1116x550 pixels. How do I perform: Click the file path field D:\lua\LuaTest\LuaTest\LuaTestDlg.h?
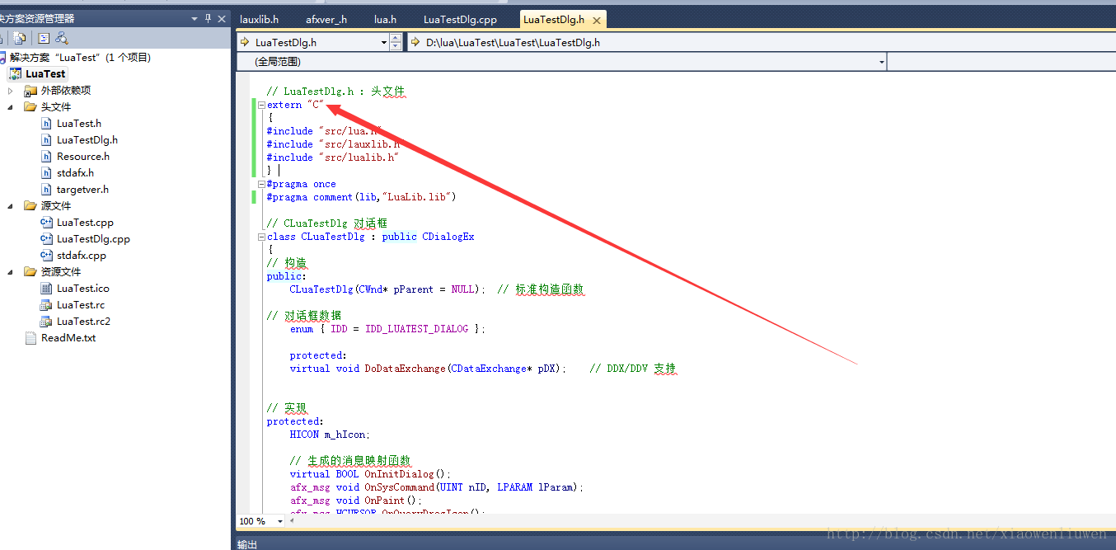[761, 42]
